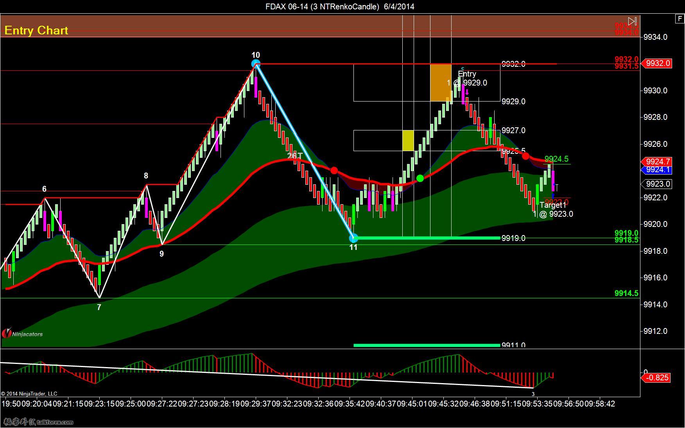Click the 9916.0 label on the price axis
This screenshot has height=428, width=685.
tap(655, 278)
